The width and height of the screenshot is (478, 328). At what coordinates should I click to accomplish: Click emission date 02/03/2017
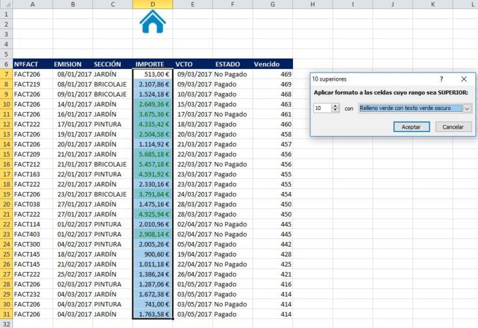point(72,284)
